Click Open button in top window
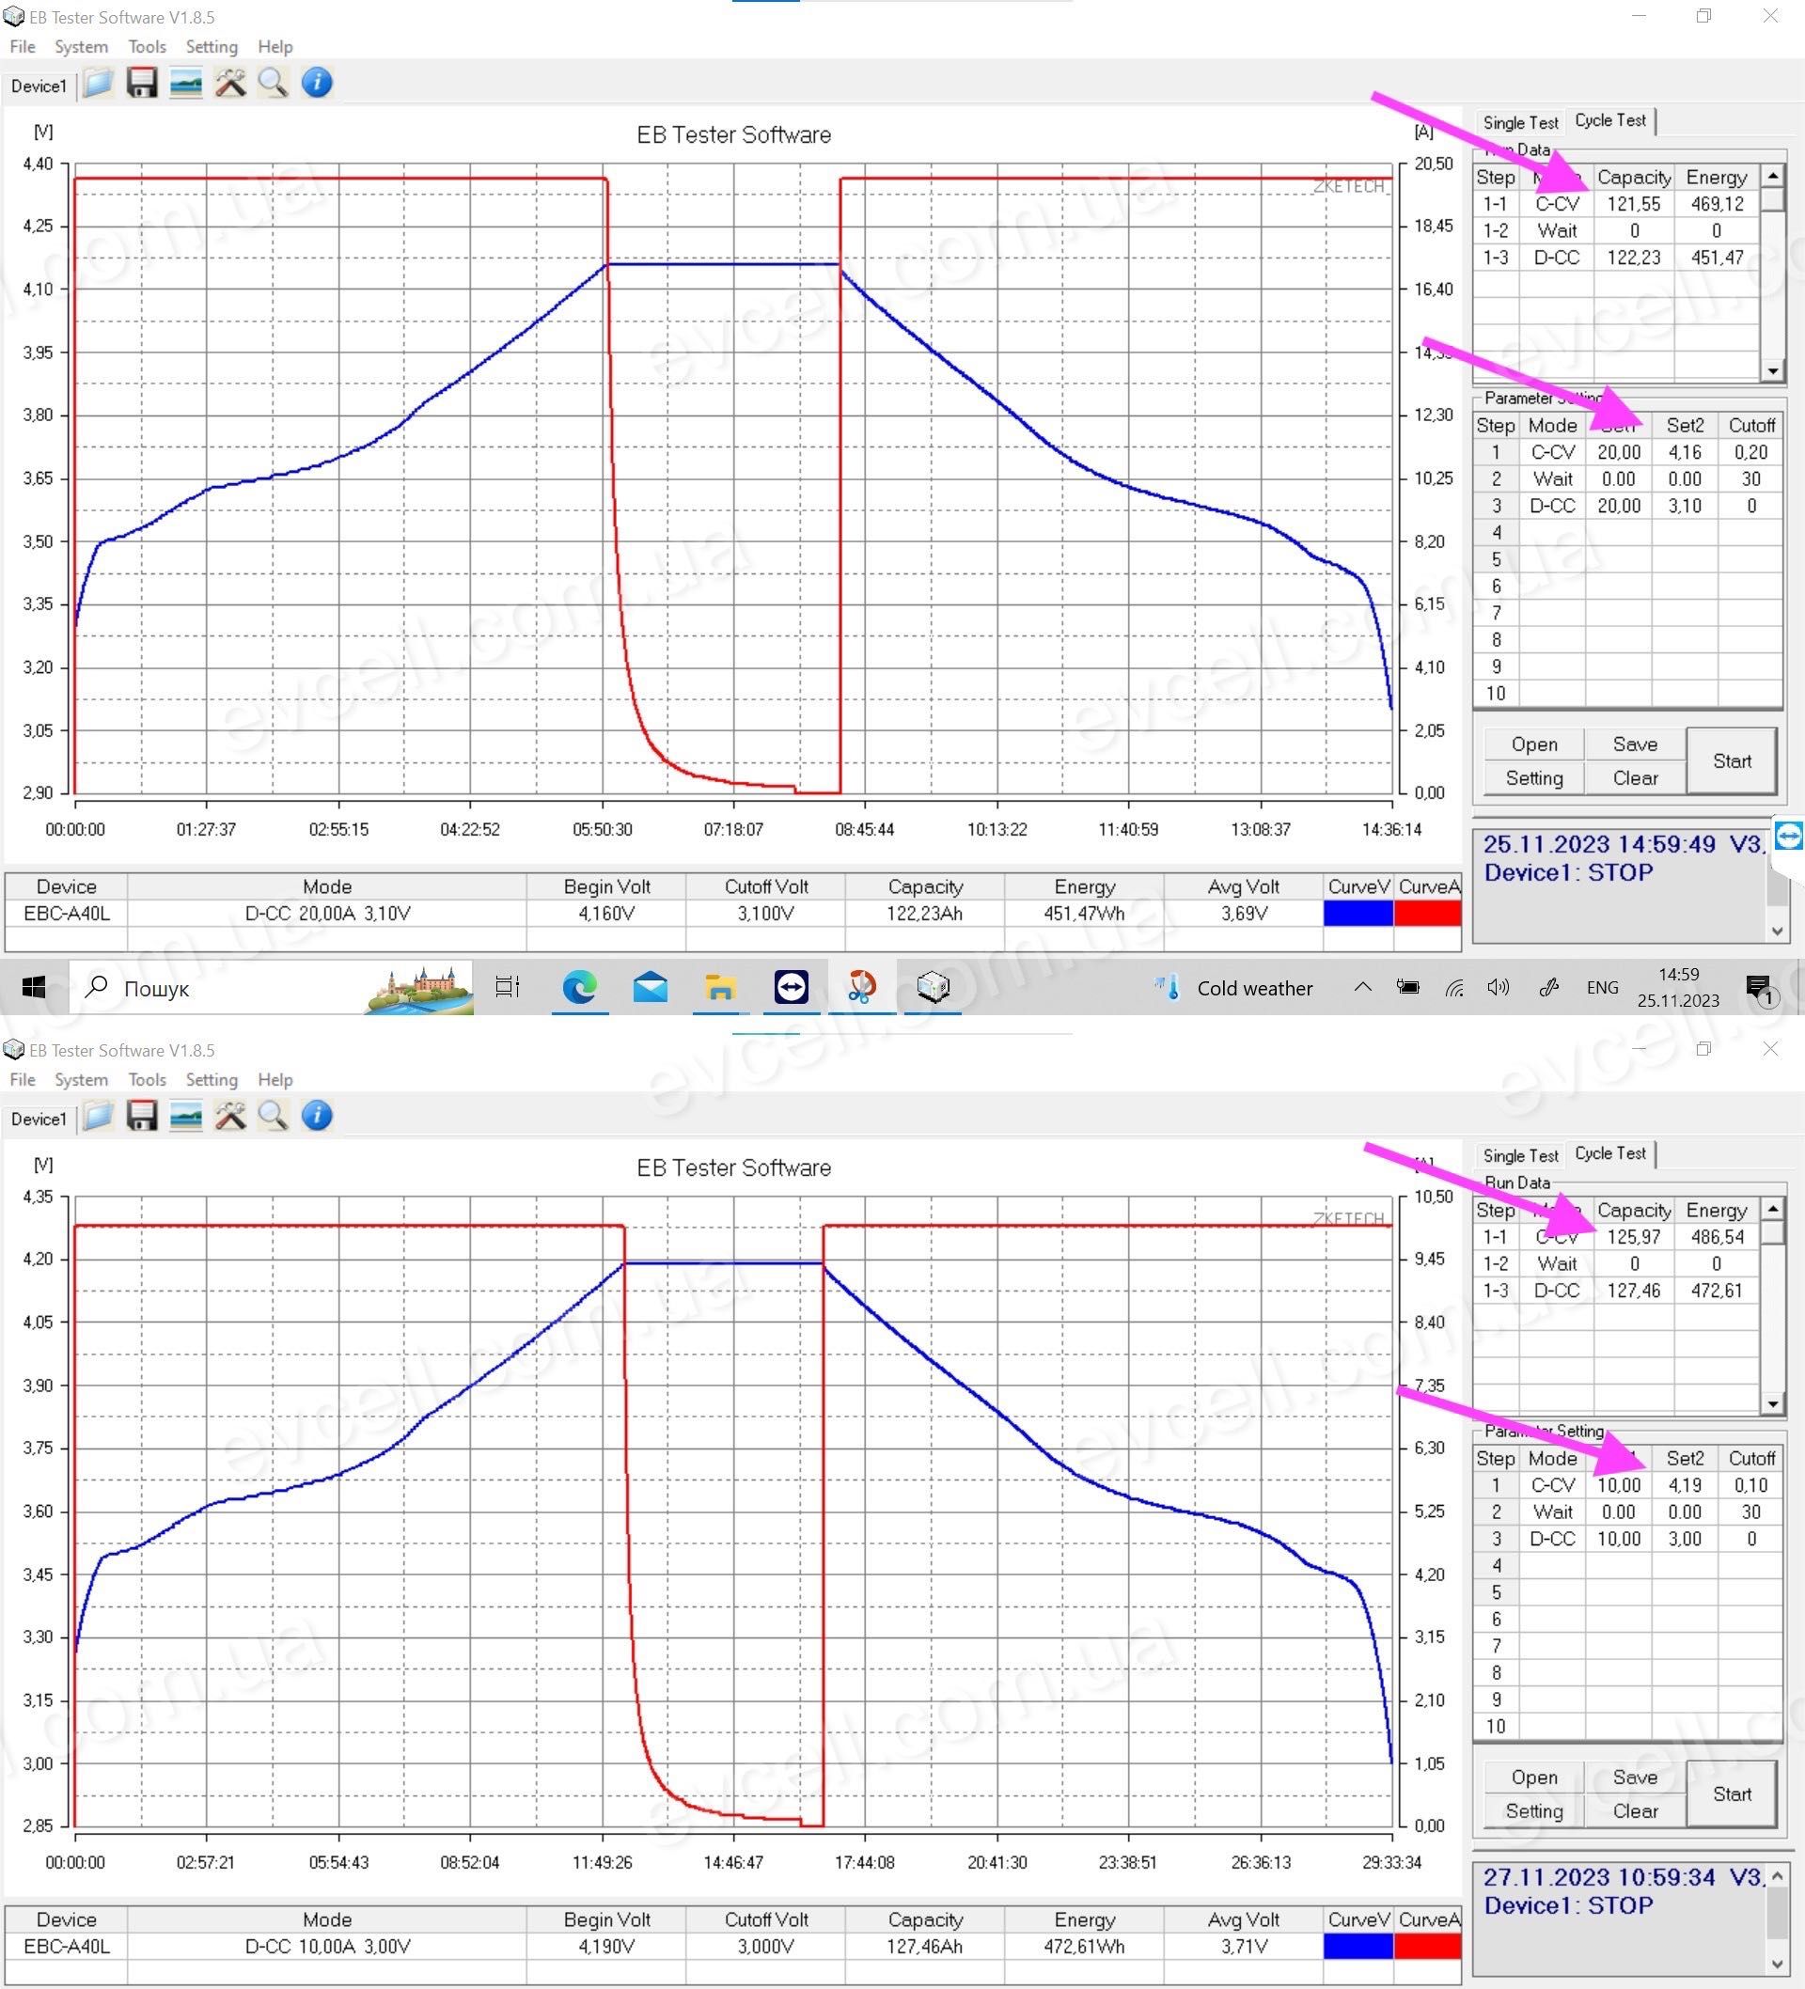The width and height of the screenshot is (1805, 1989). coord(1533,744)
